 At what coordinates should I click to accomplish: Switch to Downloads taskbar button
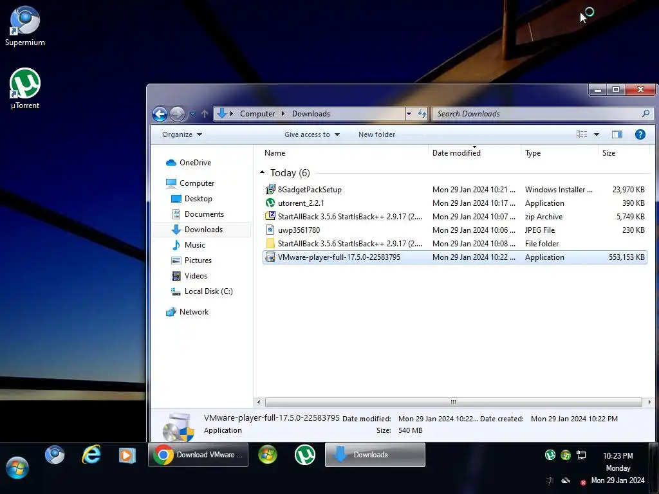click(375, 455)
